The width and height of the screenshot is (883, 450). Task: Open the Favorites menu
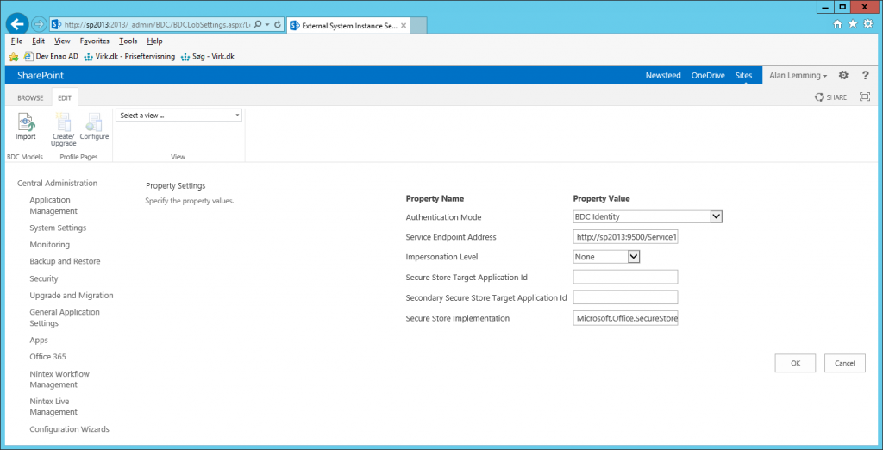tap(94, 41)
